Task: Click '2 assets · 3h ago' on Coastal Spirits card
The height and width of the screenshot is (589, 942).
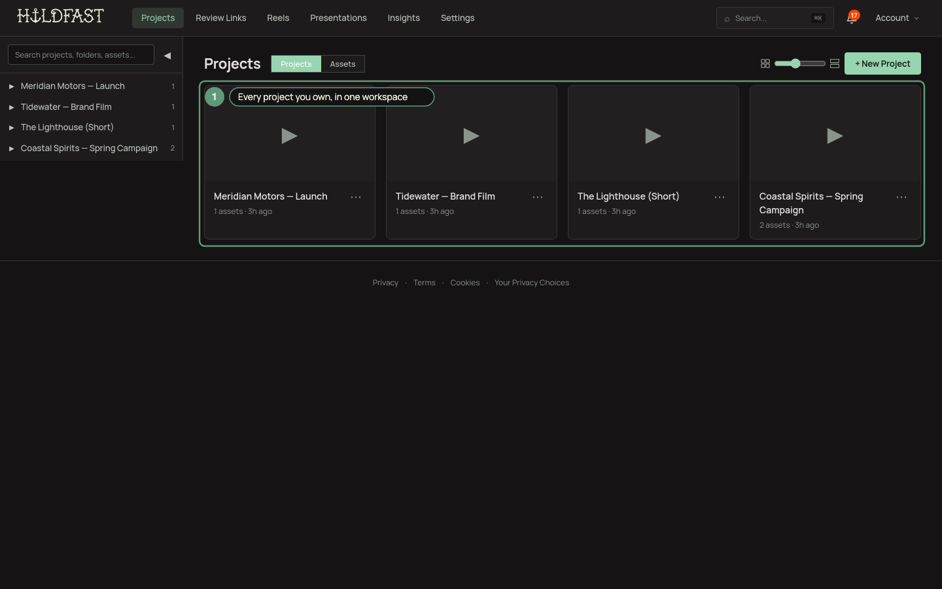Action: [x=789, y=225]
